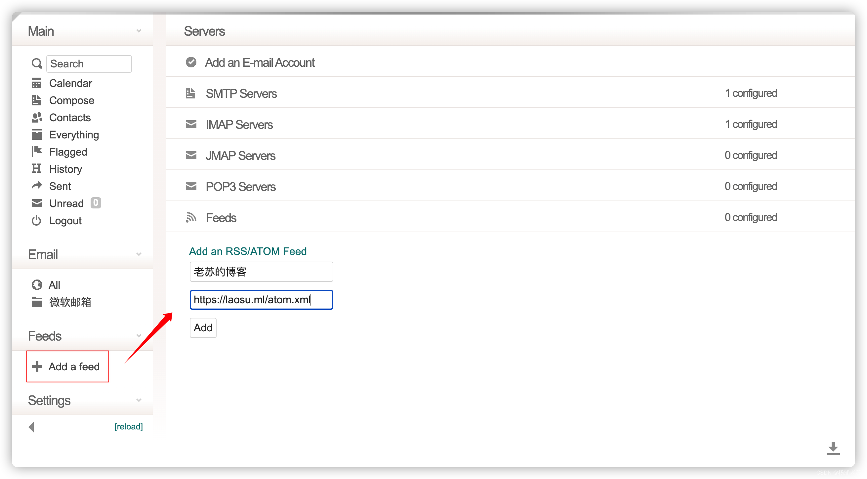Click the Calendar grid icon
This screenshot has height=479, width=867.
click(36, 83)
